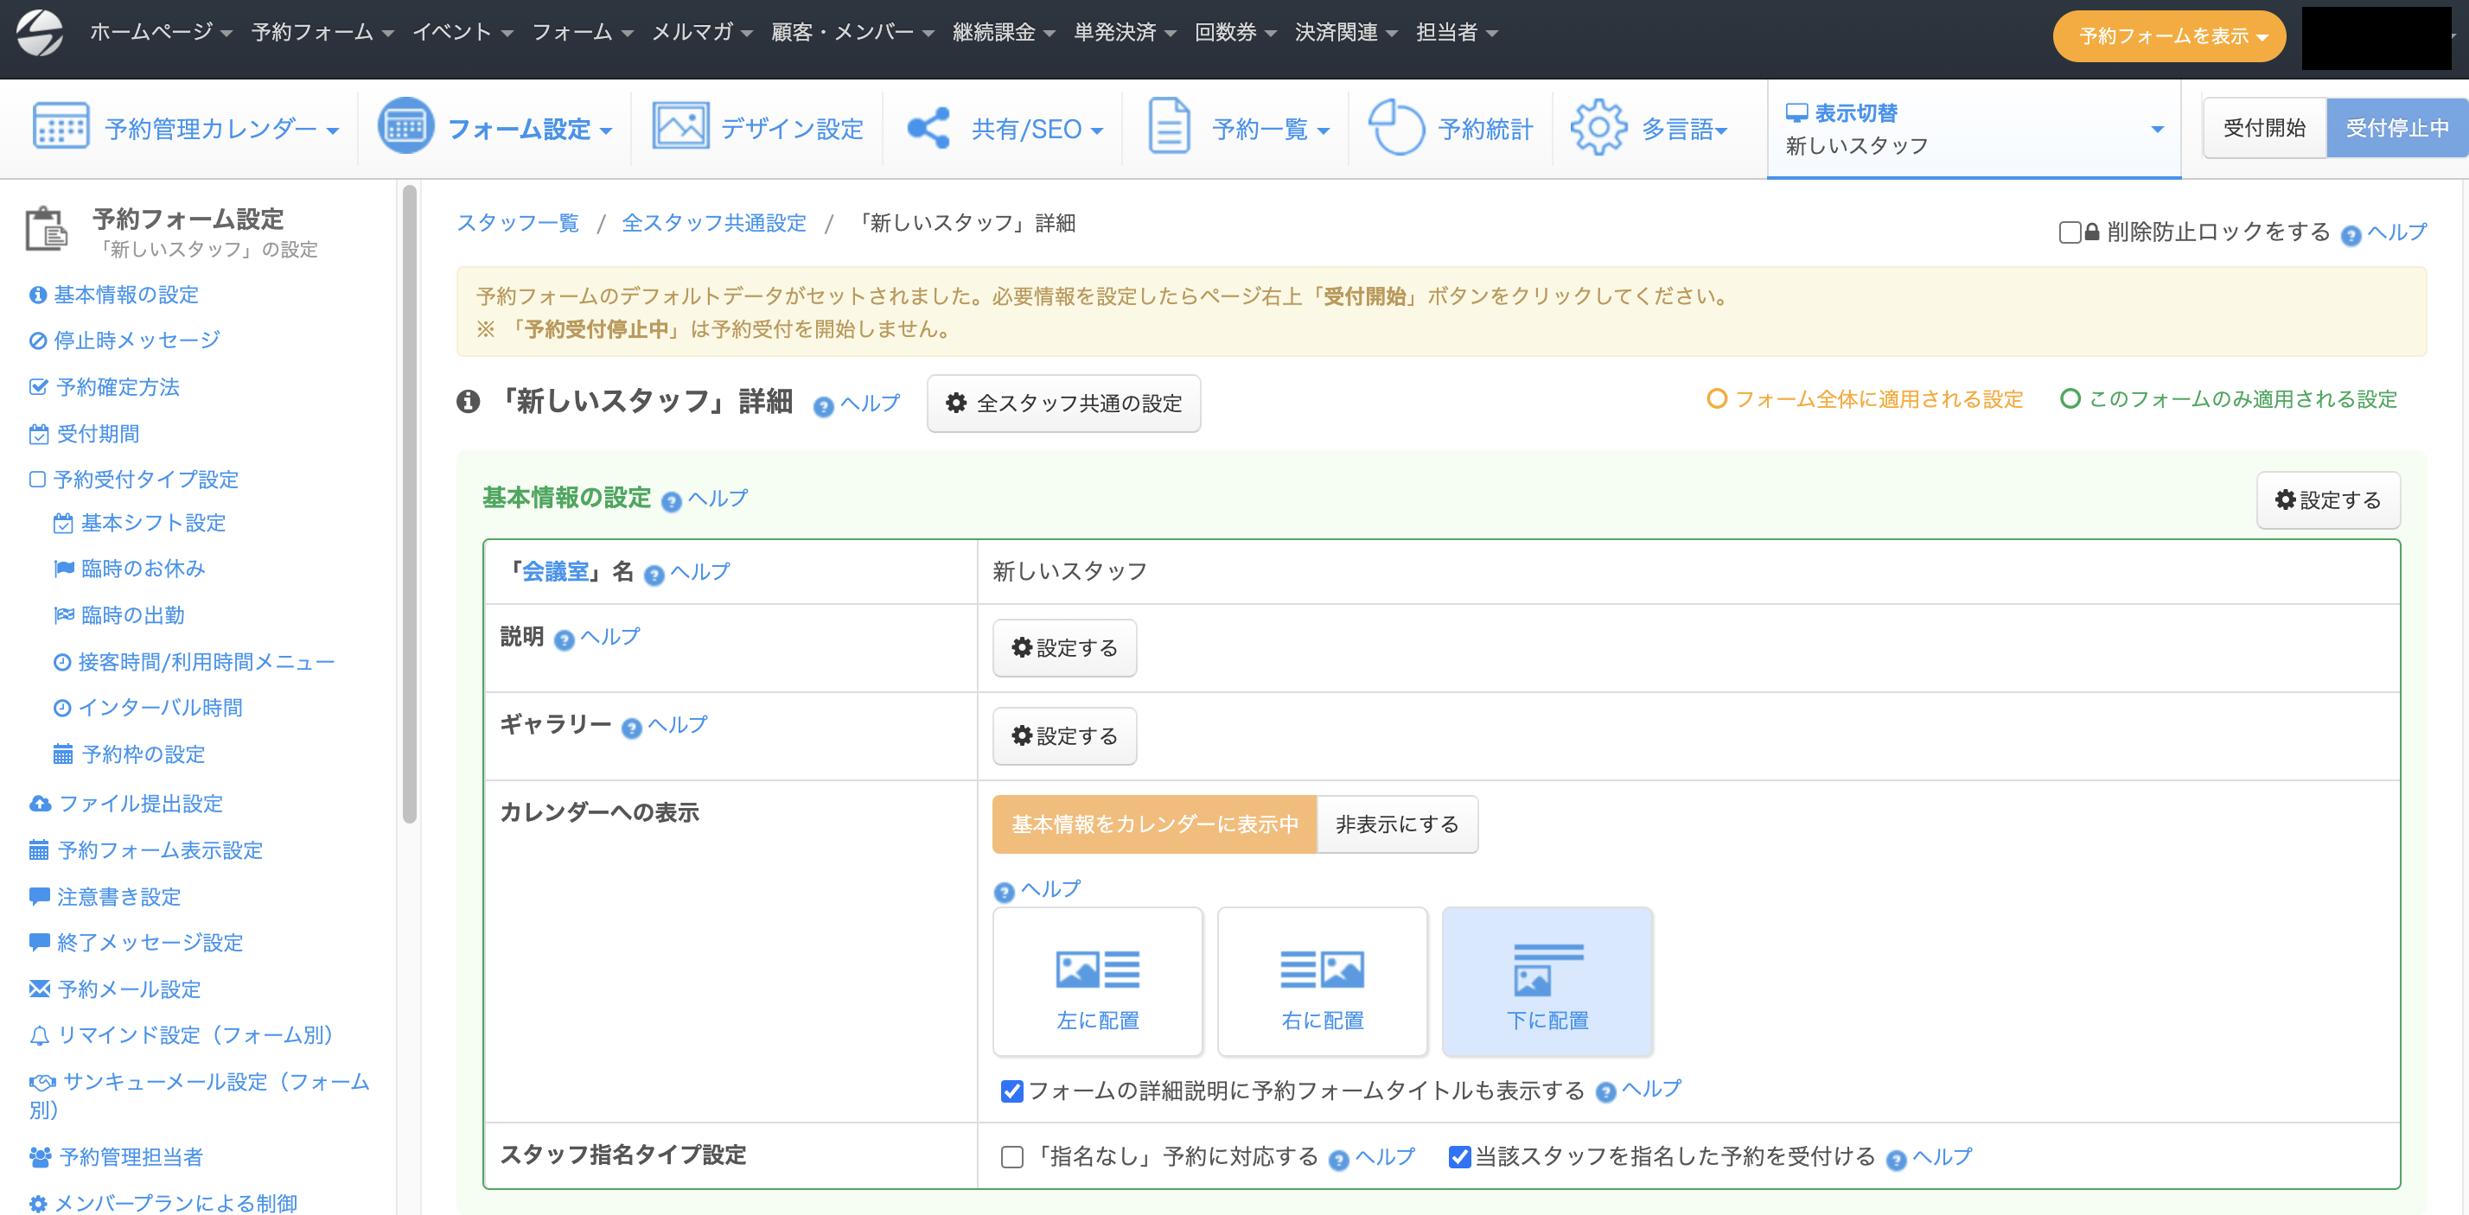
Task: Expand the 表示切替 新しいスタッフ dropdown
Action: click(1973, 129)
